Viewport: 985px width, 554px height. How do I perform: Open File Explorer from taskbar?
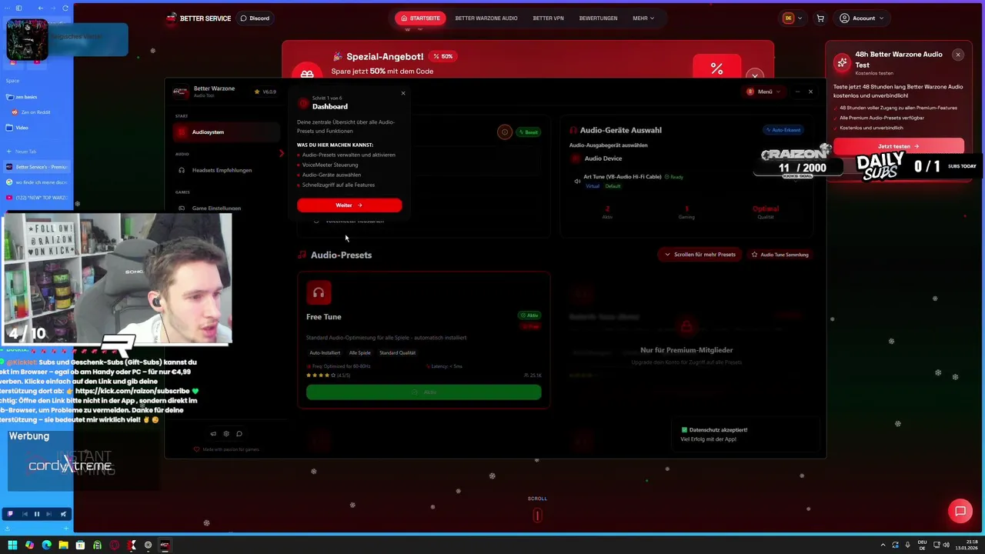[63, 545]
